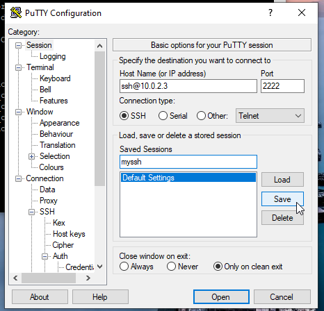Click the Open button to connect
The width and height of the screenshot is (324, 311).
click(221, 297)
